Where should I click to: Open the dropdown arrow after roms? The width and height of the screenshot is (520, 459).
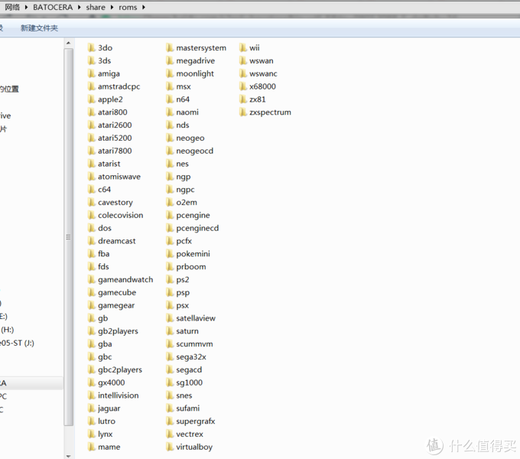pyautogui.click(x=144, y=7)
